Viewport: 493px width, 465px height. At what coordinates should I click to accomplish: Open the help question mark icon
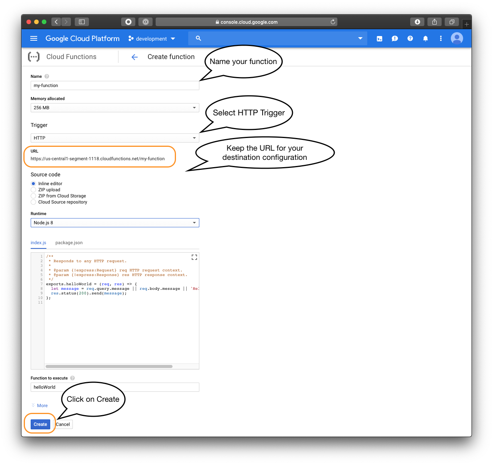pos(410,38)
